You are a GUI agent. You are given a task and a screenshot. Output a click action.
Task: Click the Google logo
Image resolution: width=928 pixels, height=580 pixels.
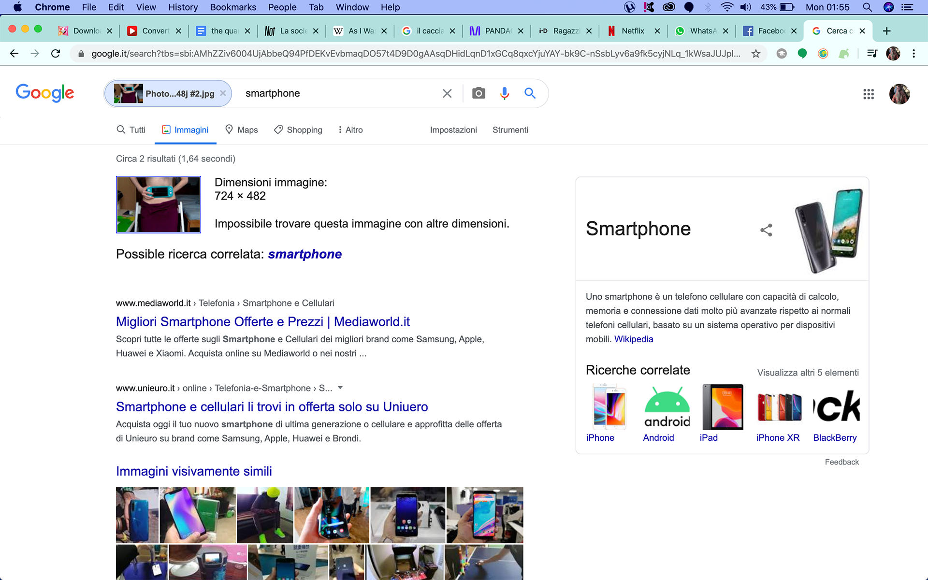coord(45,93)
